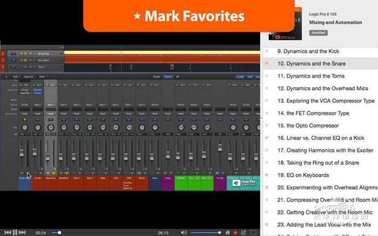Open lesson 19. EQ on Keyboards
378x236 pixels.
click(303, 175)
